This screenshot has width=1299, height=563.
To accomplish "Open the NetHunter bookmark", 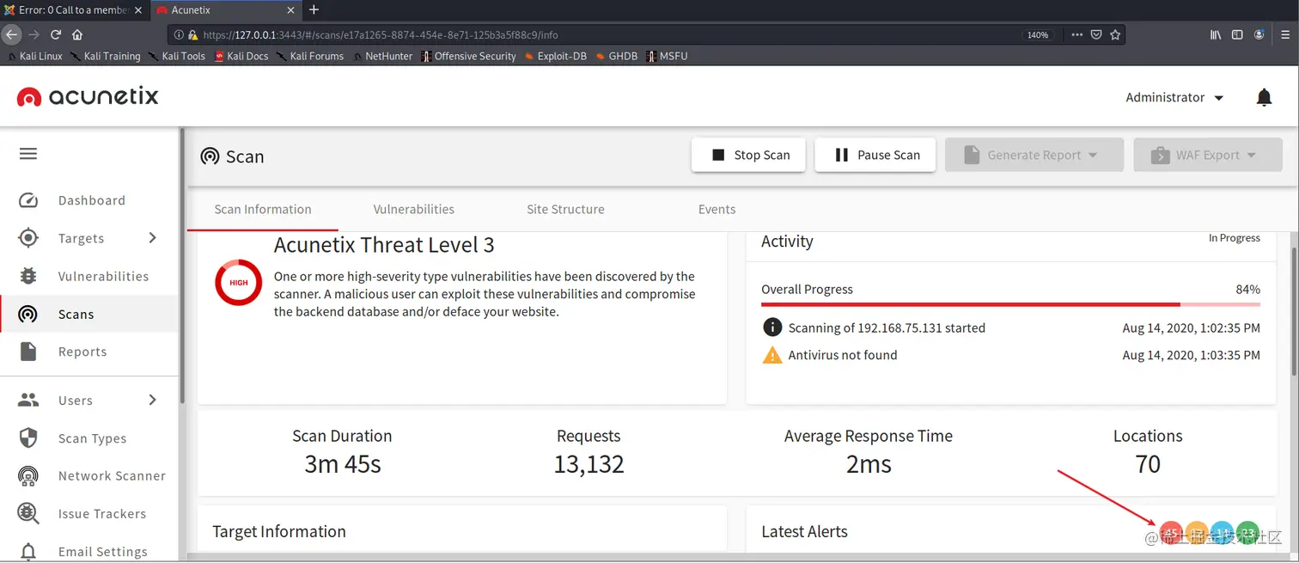I will coord(382,56).
